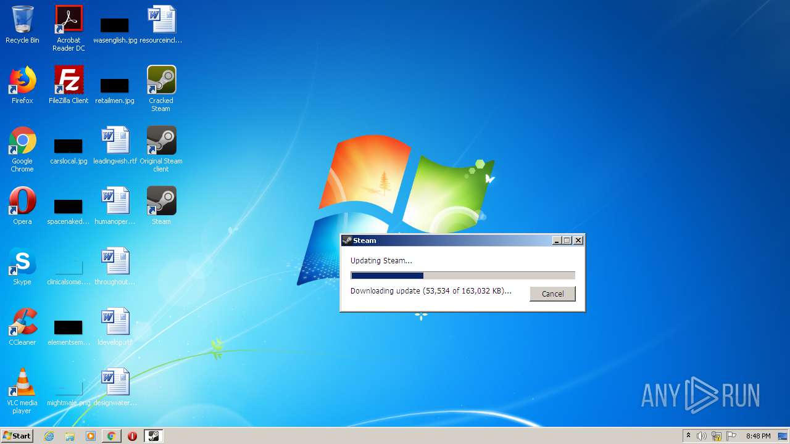790x444 pixels.
Task: Launch the FileZilla Client shortcut
Action: pos(69,85)
